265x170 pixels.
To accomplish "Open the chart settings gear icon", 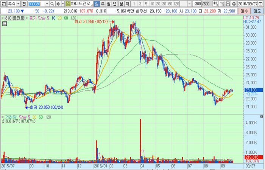I will [x=234, y=3].
